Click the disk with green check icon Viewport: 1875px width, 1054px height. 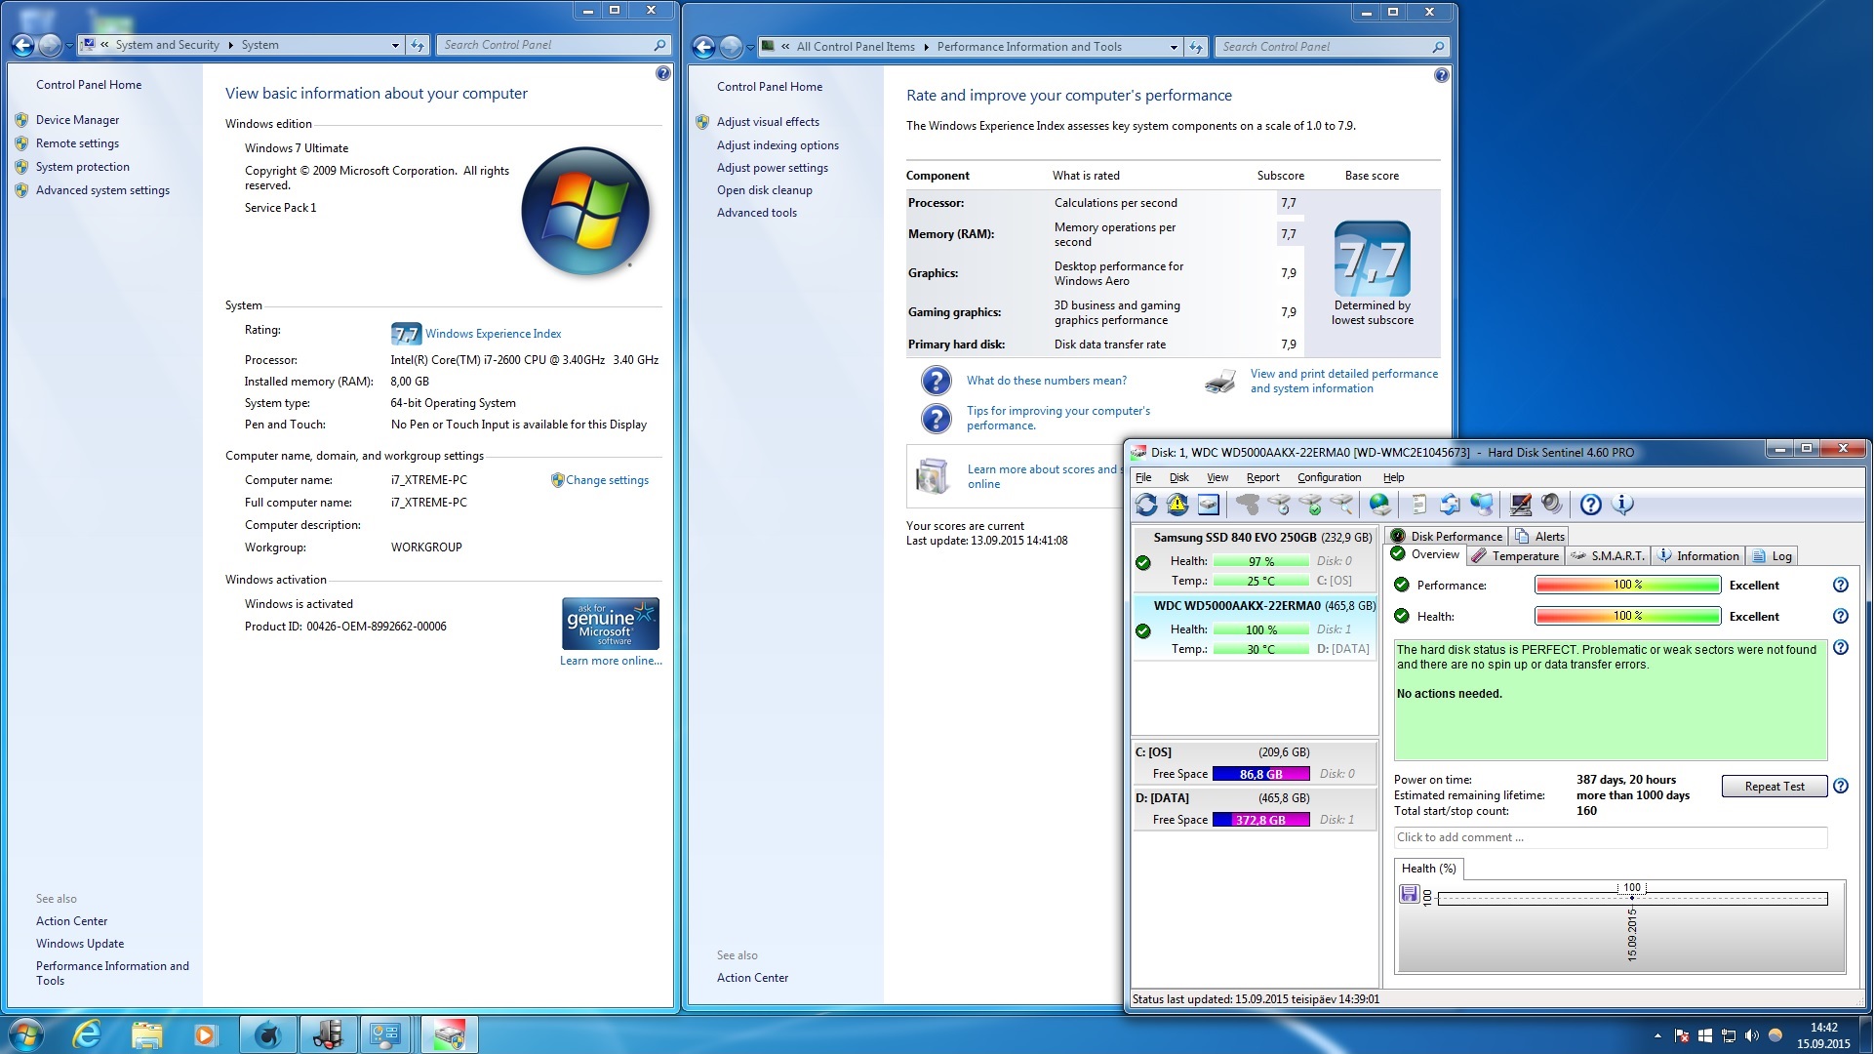click(1310, 505)
